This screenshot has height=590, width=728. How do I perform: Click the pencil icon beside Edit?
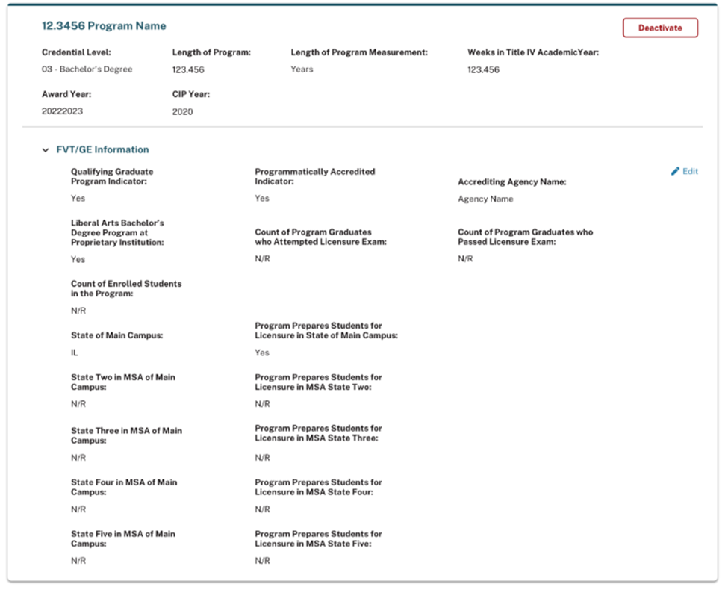coord(675,172)
